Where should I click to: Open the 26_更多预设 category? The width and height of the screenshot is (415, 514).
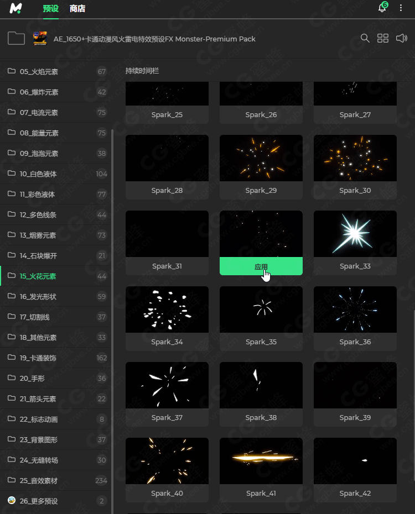(x=55, y=501)
